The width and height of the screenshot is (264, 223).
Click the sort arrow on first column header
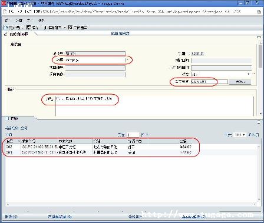(x=19, y=141)
